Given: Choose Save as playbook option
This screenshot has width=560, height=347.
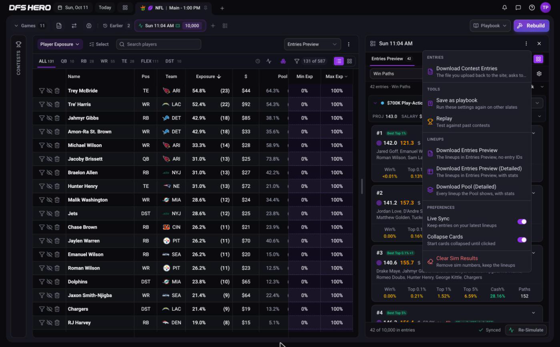Looking at the screenshot, I should coord(477,104).
